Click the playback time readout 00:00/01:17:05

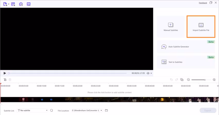click(x=138, y=73)
